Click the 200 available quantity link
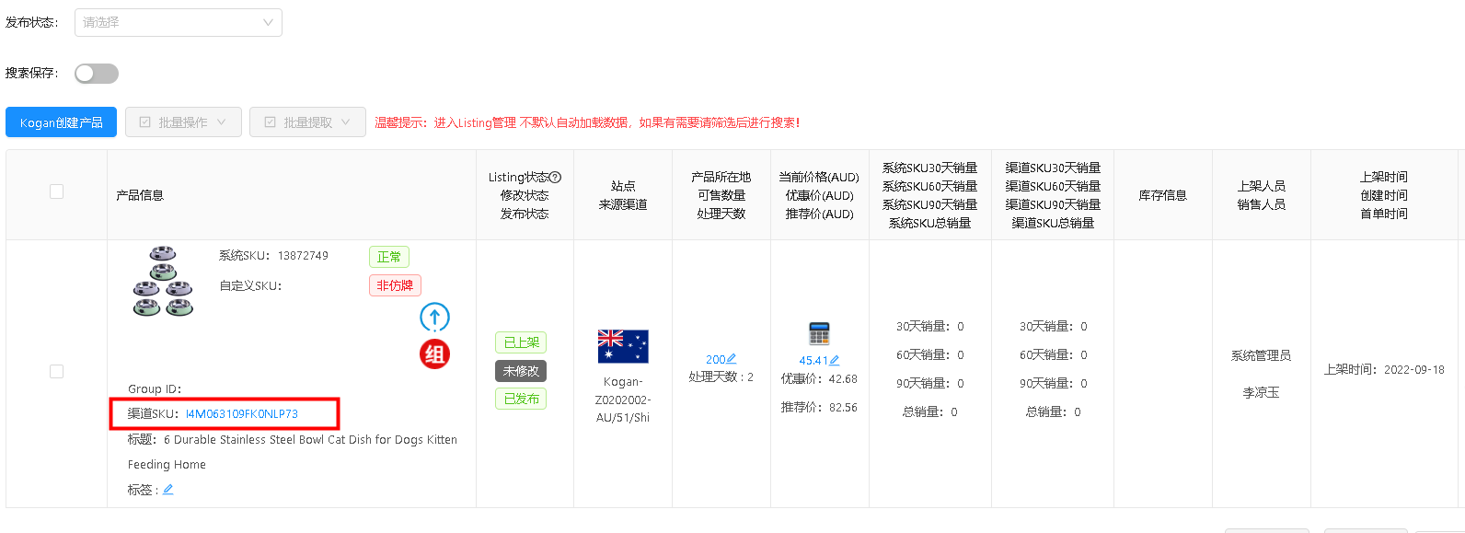 (x=715, y=359)
